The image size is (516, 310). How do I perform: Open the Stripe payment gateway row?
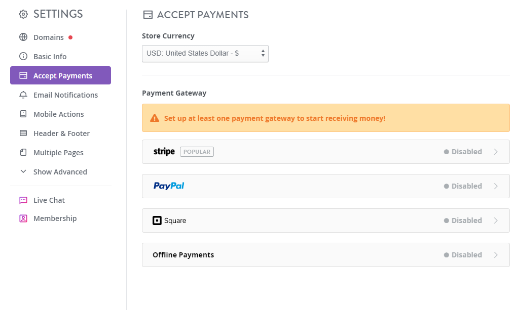click(325, 152)
